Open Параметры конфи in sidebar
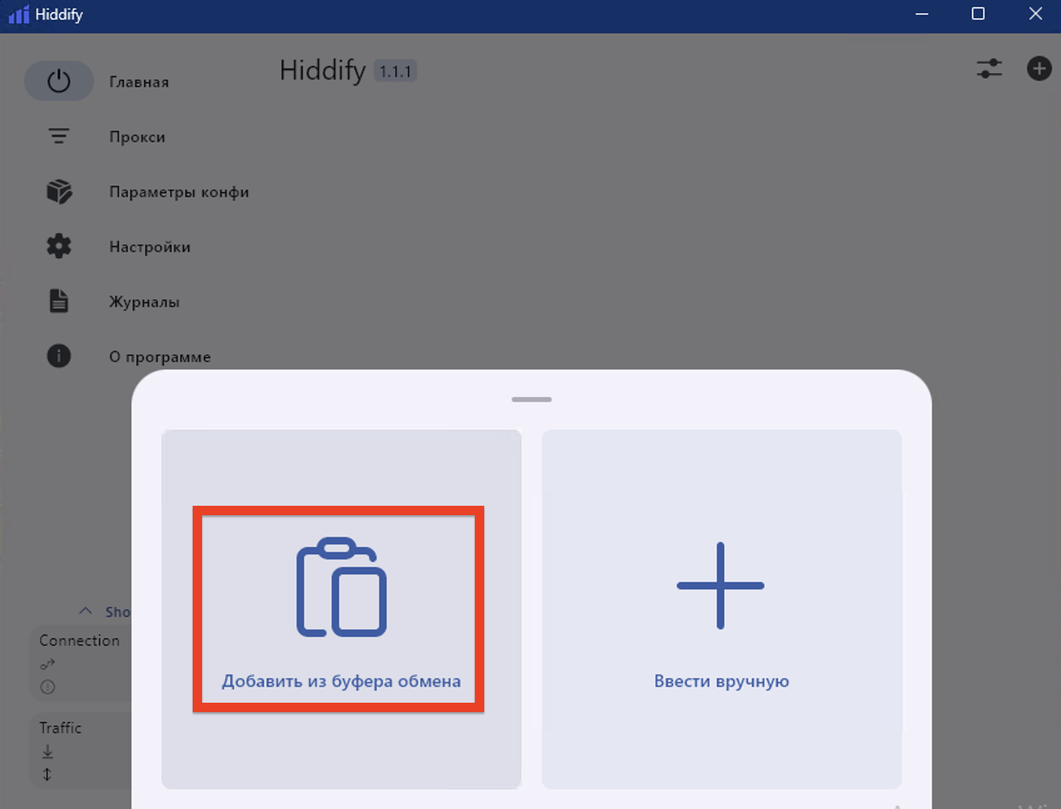The width and height of the screenshot is (1061, 809). click(179, 192)
